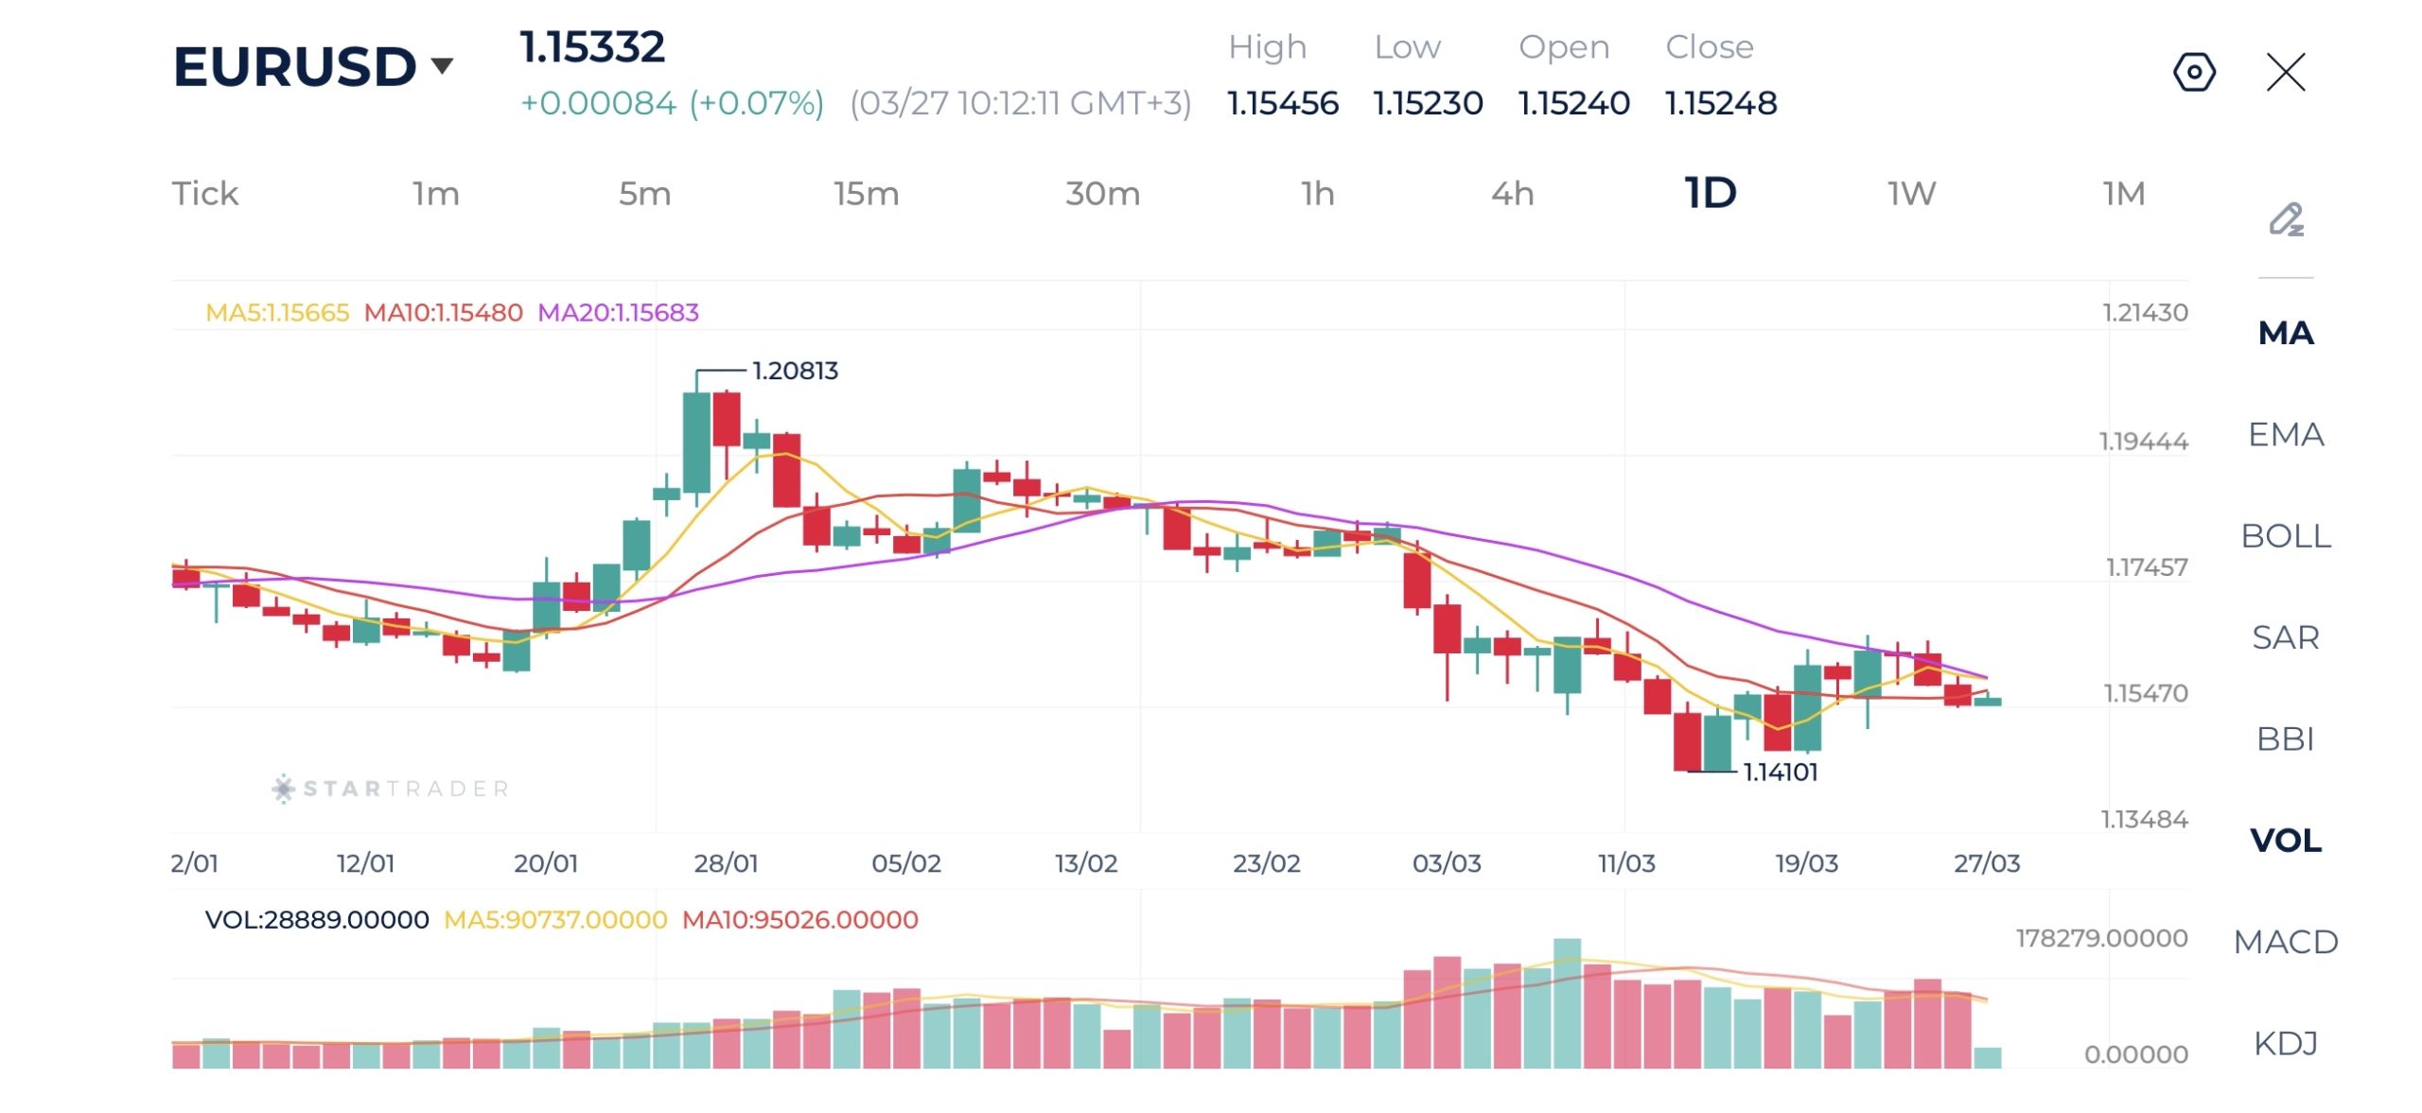Click the 1.20813 high price marker
This screenshot has width=2422, height=1113.
point(795,371)
